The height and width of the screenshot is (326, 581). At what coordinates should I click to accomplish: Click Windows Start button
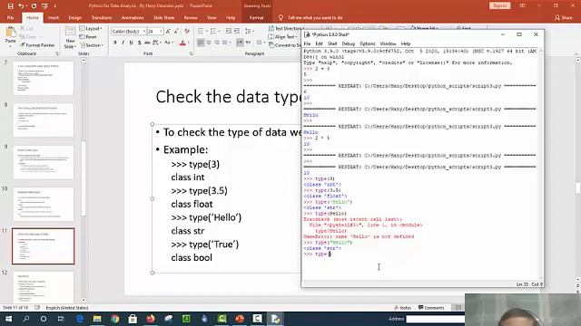[8, 319]
